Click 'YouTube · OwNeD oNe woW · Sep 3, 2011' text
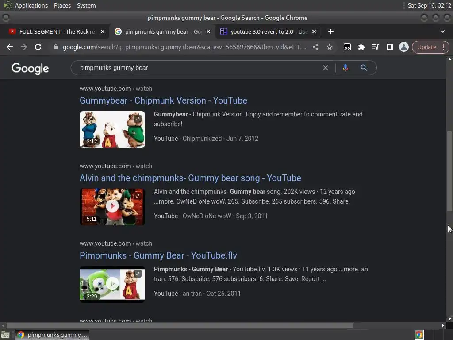 (x=211, y=216)
